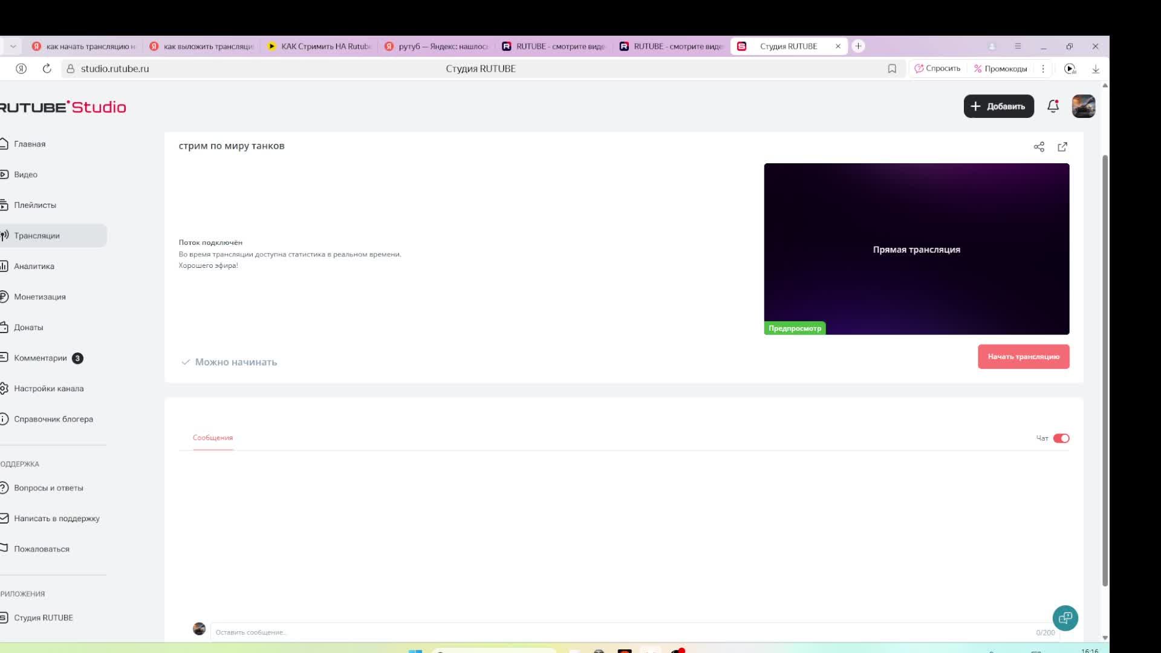Open the Добавить menu button
The image size is (1161, 653).
tap(998, 106)
